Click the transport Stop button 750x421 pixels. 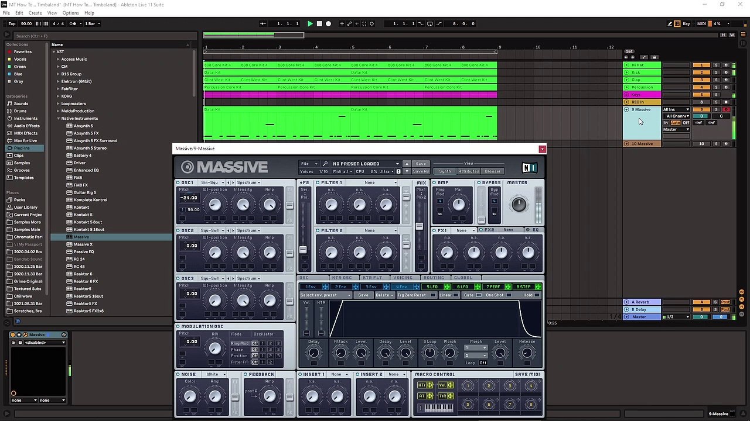tap(319, 24)
